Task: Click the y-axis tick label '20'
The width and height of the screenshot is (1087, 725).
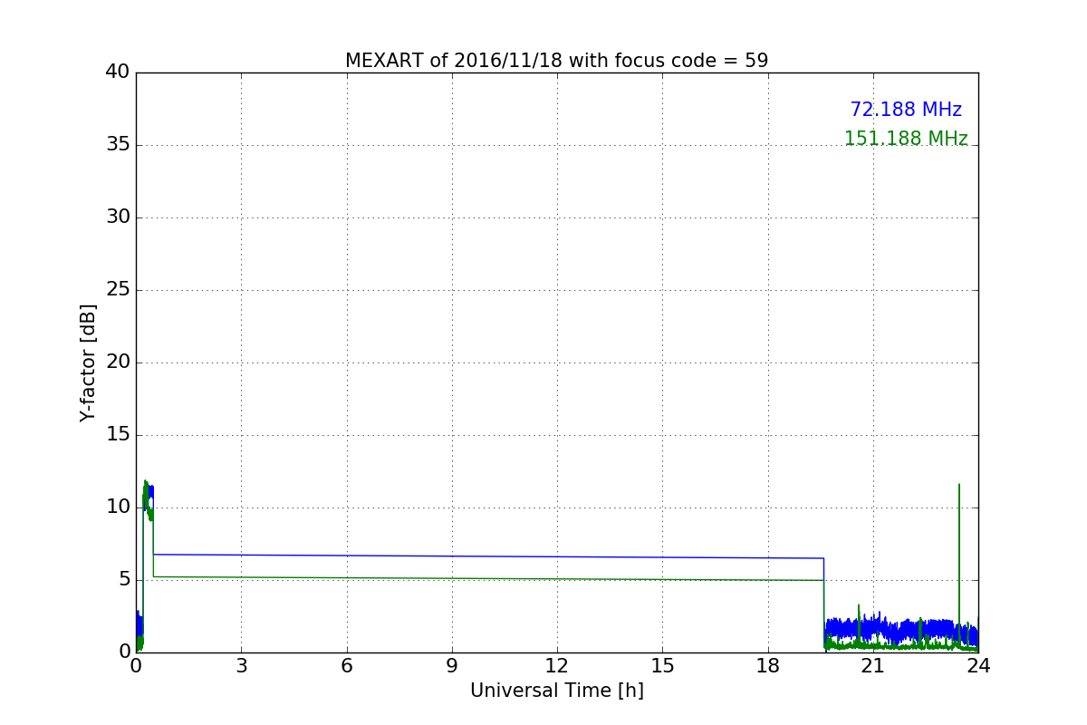Action: coord(118,362)
